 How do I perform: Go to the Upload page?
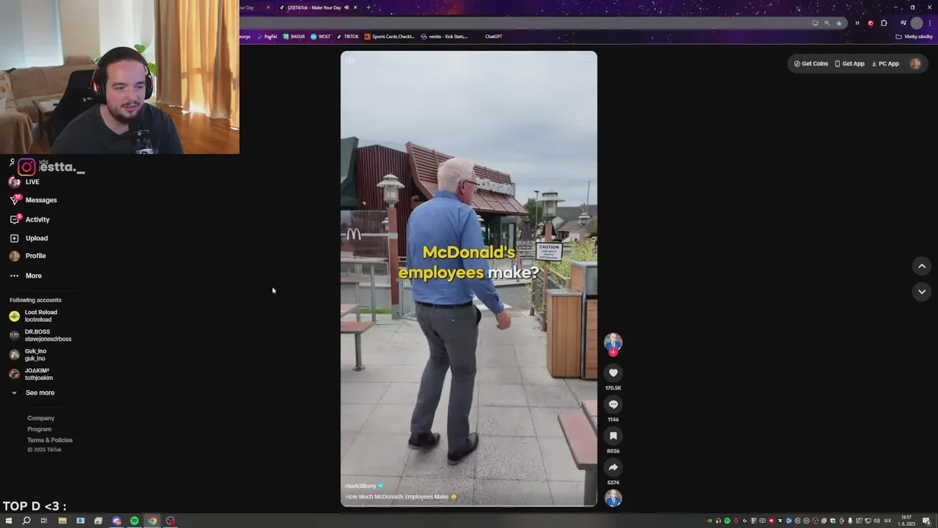pyautogui.click(x=29, y=238)
